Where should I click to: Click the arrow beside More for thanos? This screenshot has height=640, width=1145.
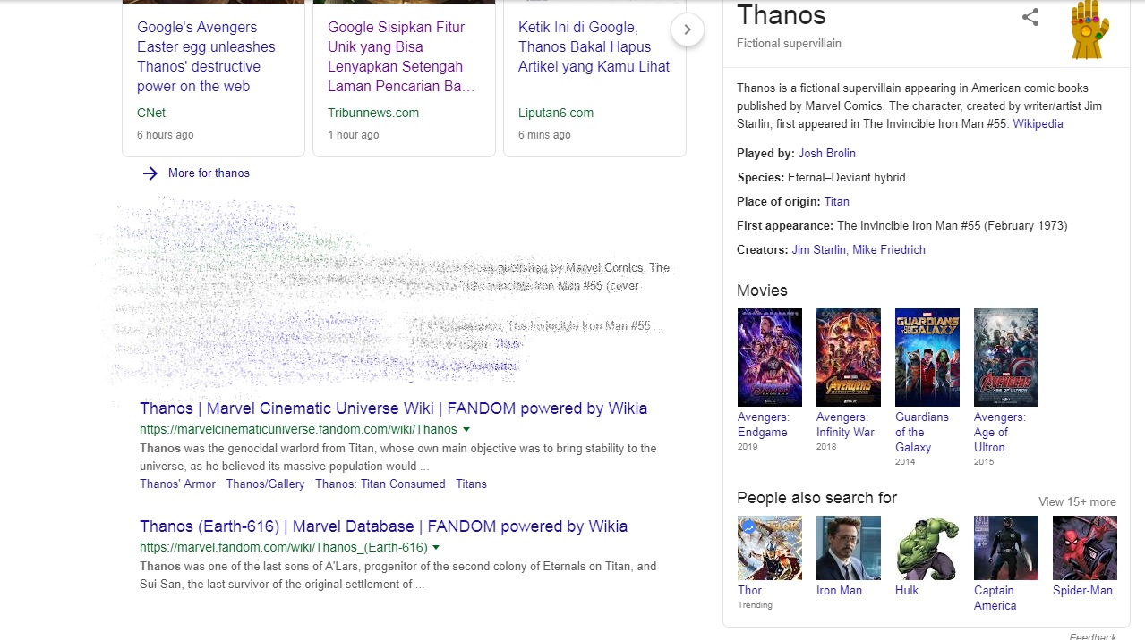pos(150,173)
